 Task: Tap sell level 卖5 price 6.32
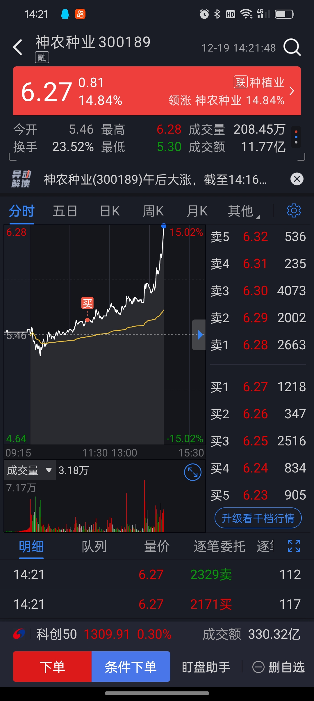pos(258,237)
